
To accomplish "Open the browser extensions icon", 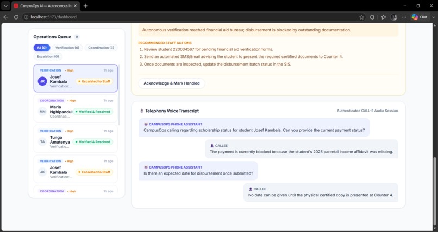I will point(372,17).
